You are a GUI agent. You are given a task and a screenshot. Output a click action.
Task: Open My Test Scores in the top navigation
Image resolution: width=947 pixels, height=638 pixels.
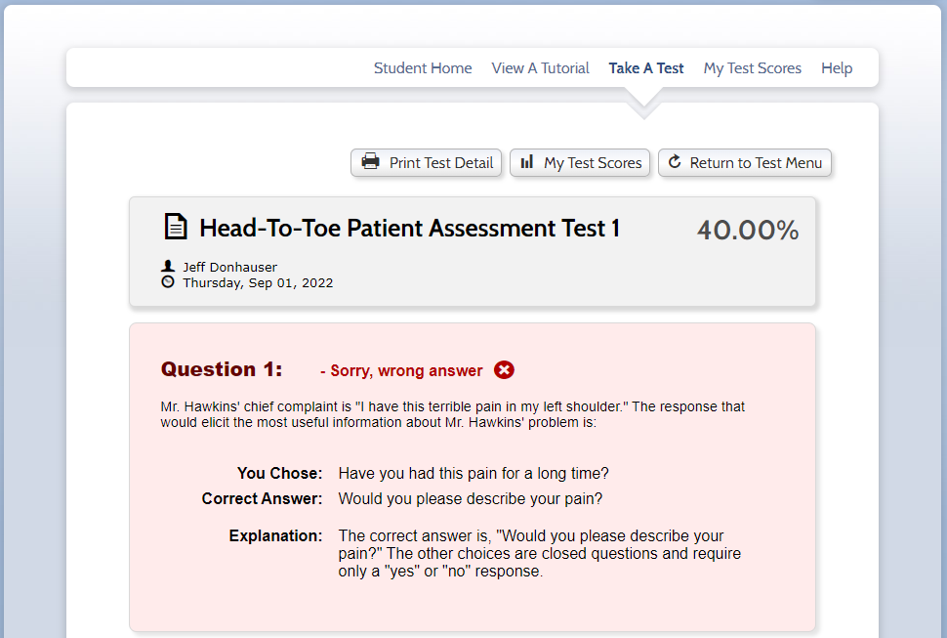(x=752, y=68)
